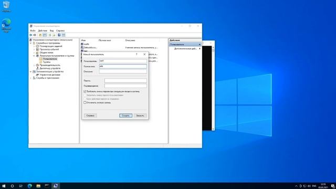Image resolution: width=336 pixels, height=189 pixels.
Task: Close the new user dialog with X
Action: tap(144, 55)
